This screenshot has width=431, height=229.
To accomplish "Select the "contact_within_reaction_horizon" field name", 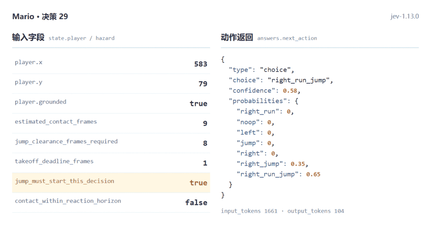I will (x=68, y=201).
